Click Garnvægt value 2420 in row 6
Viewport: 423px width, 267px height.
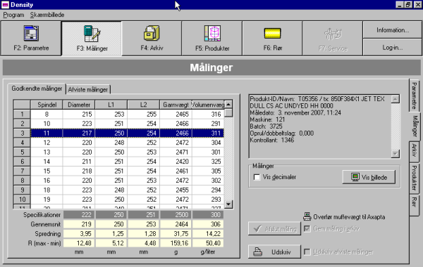pos(176,162)
